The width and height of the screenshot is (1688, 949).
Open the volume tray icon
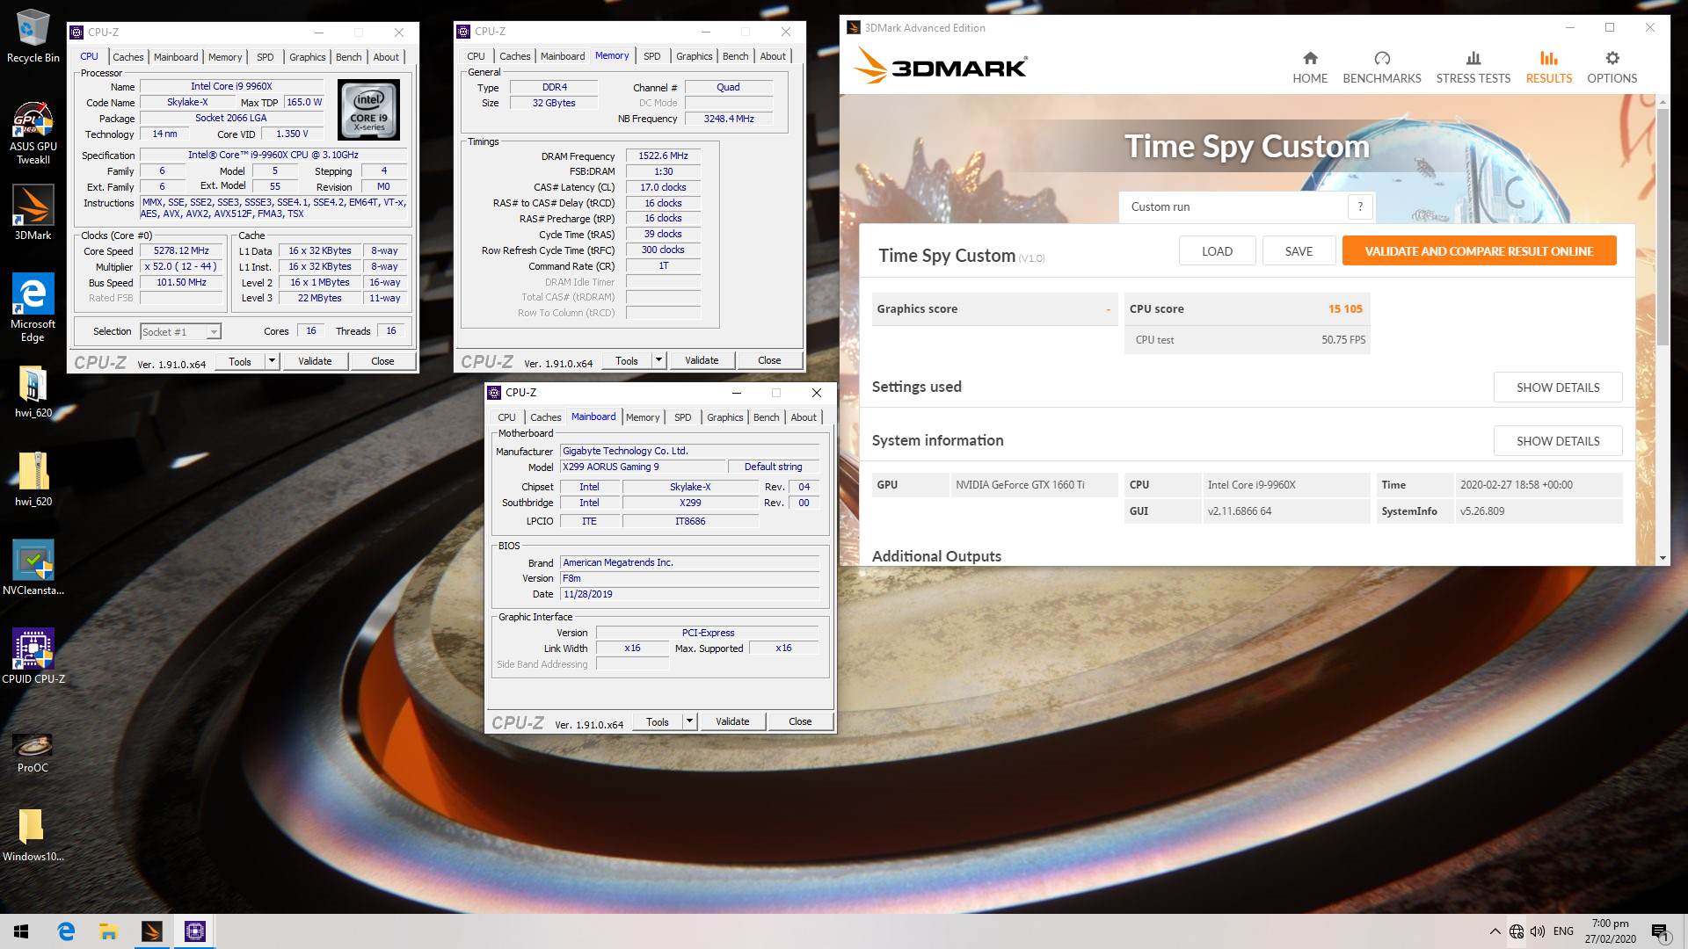[1538, 931]
